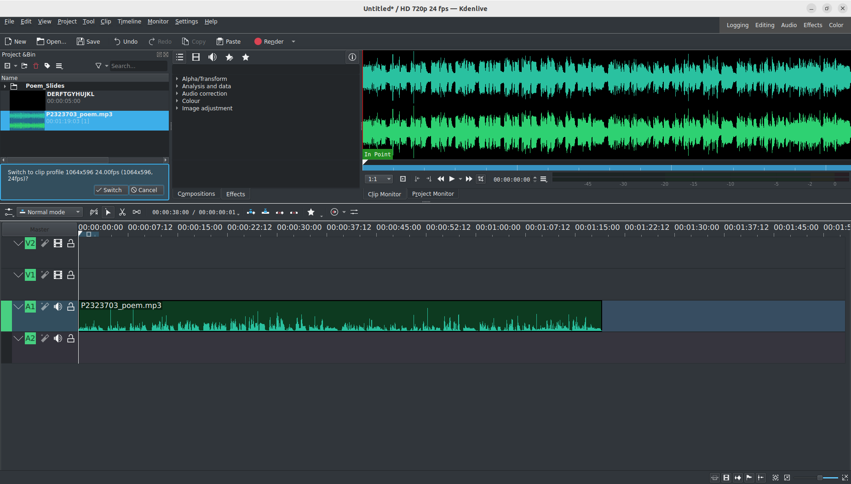Select the razor cut tool
The height and width of the screenshot is (484, 851).
122,212
